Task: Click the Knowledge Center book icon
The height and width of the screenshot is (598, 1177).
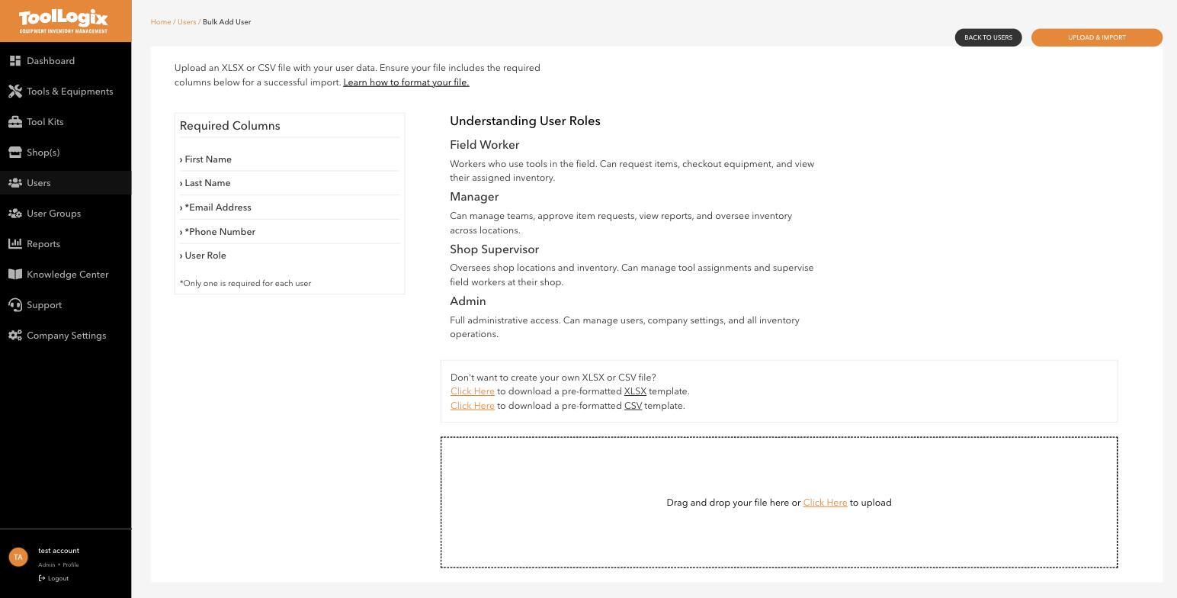Action: [15, 275]
